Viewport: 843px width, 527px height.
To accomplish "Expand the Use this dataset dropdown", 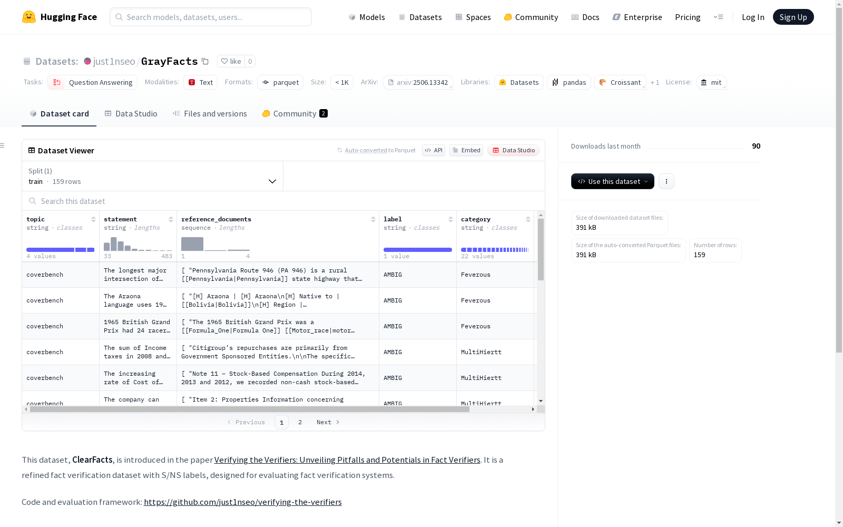I will coord(613,181).
